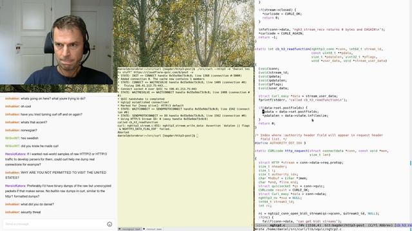Select the first terminal tab at bottom
Viewport: 412px width, 231px height.
130,229
